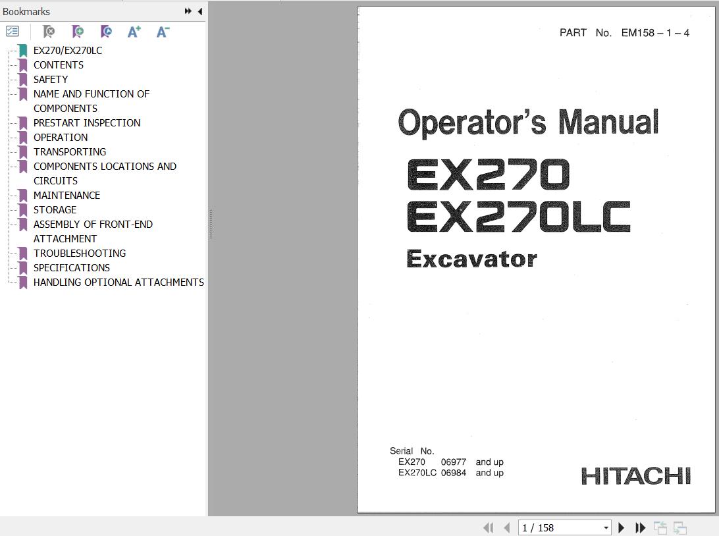This screenshot has width=719, height=536.
Task: Expand bookmarks panel with the double-arrow icon
Action: pos(188,11)
